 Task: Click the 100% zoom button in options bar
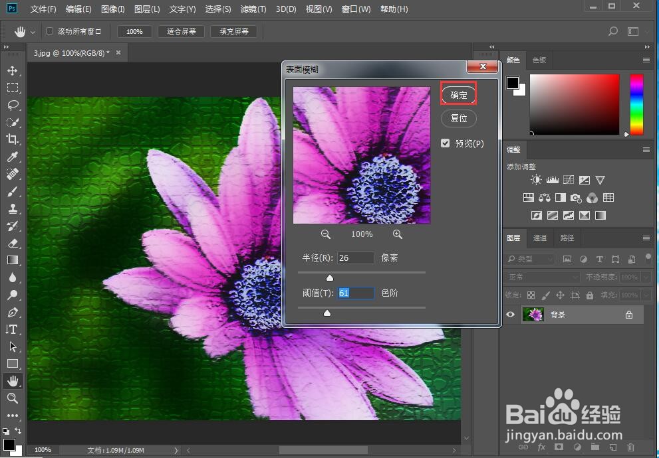pos(134,31)
